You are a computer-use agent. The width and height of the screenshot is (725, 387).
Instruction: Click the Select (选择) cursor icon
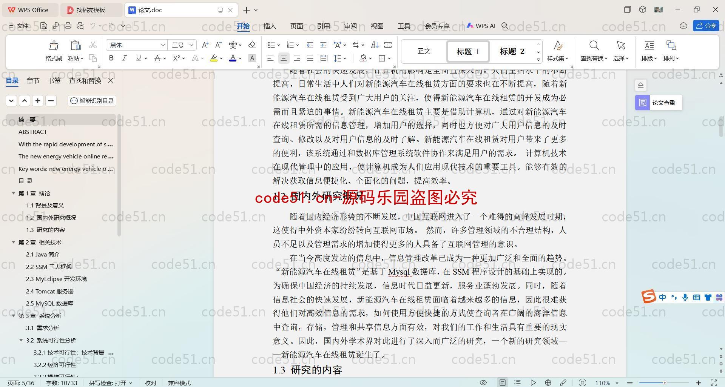click(x=621, y=46)
